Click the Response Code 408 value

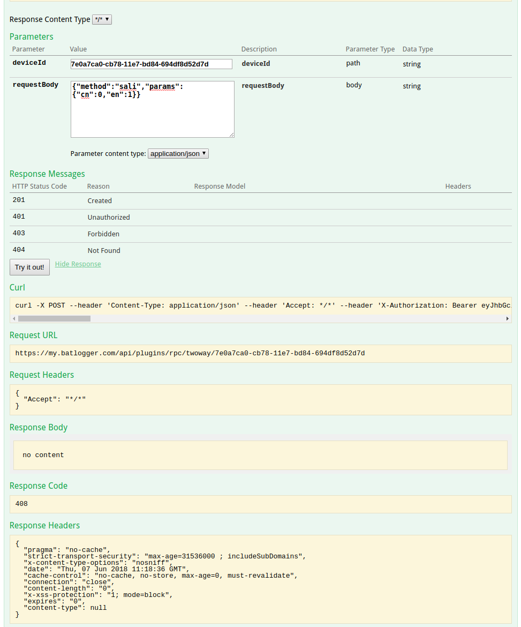[21, 503]
